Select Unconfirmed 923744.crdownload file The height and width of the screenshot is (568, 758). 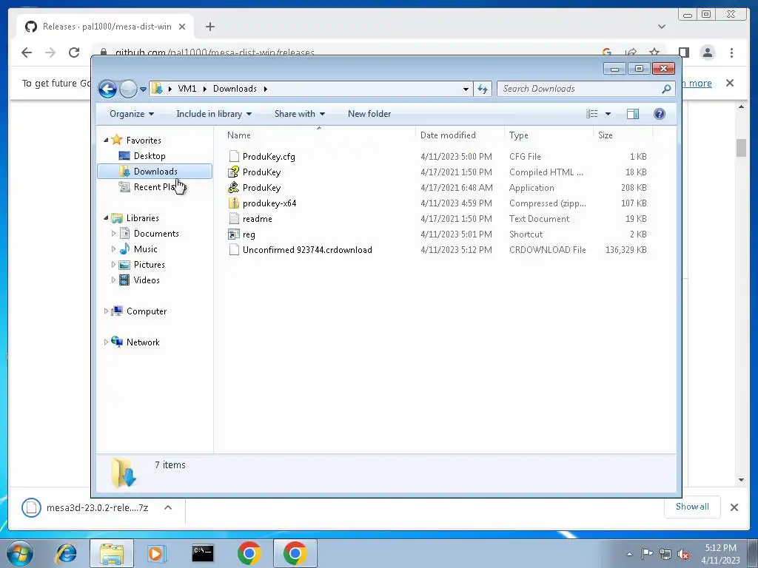click(307, 250)
